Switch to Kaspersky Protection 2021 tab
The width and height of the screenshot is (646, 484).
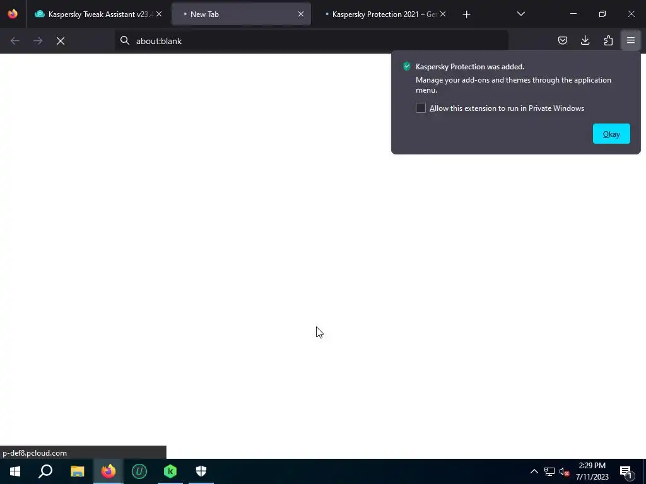383,14
